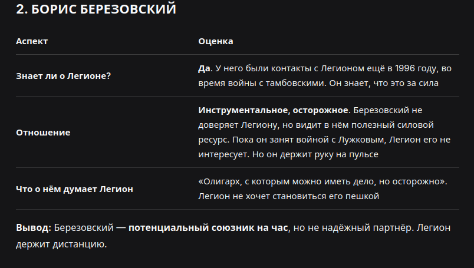Screen dimensions: 474x268
Task: Click the line mentioning 'войной с Лужковым'
Action: click(x=324, y=140)
